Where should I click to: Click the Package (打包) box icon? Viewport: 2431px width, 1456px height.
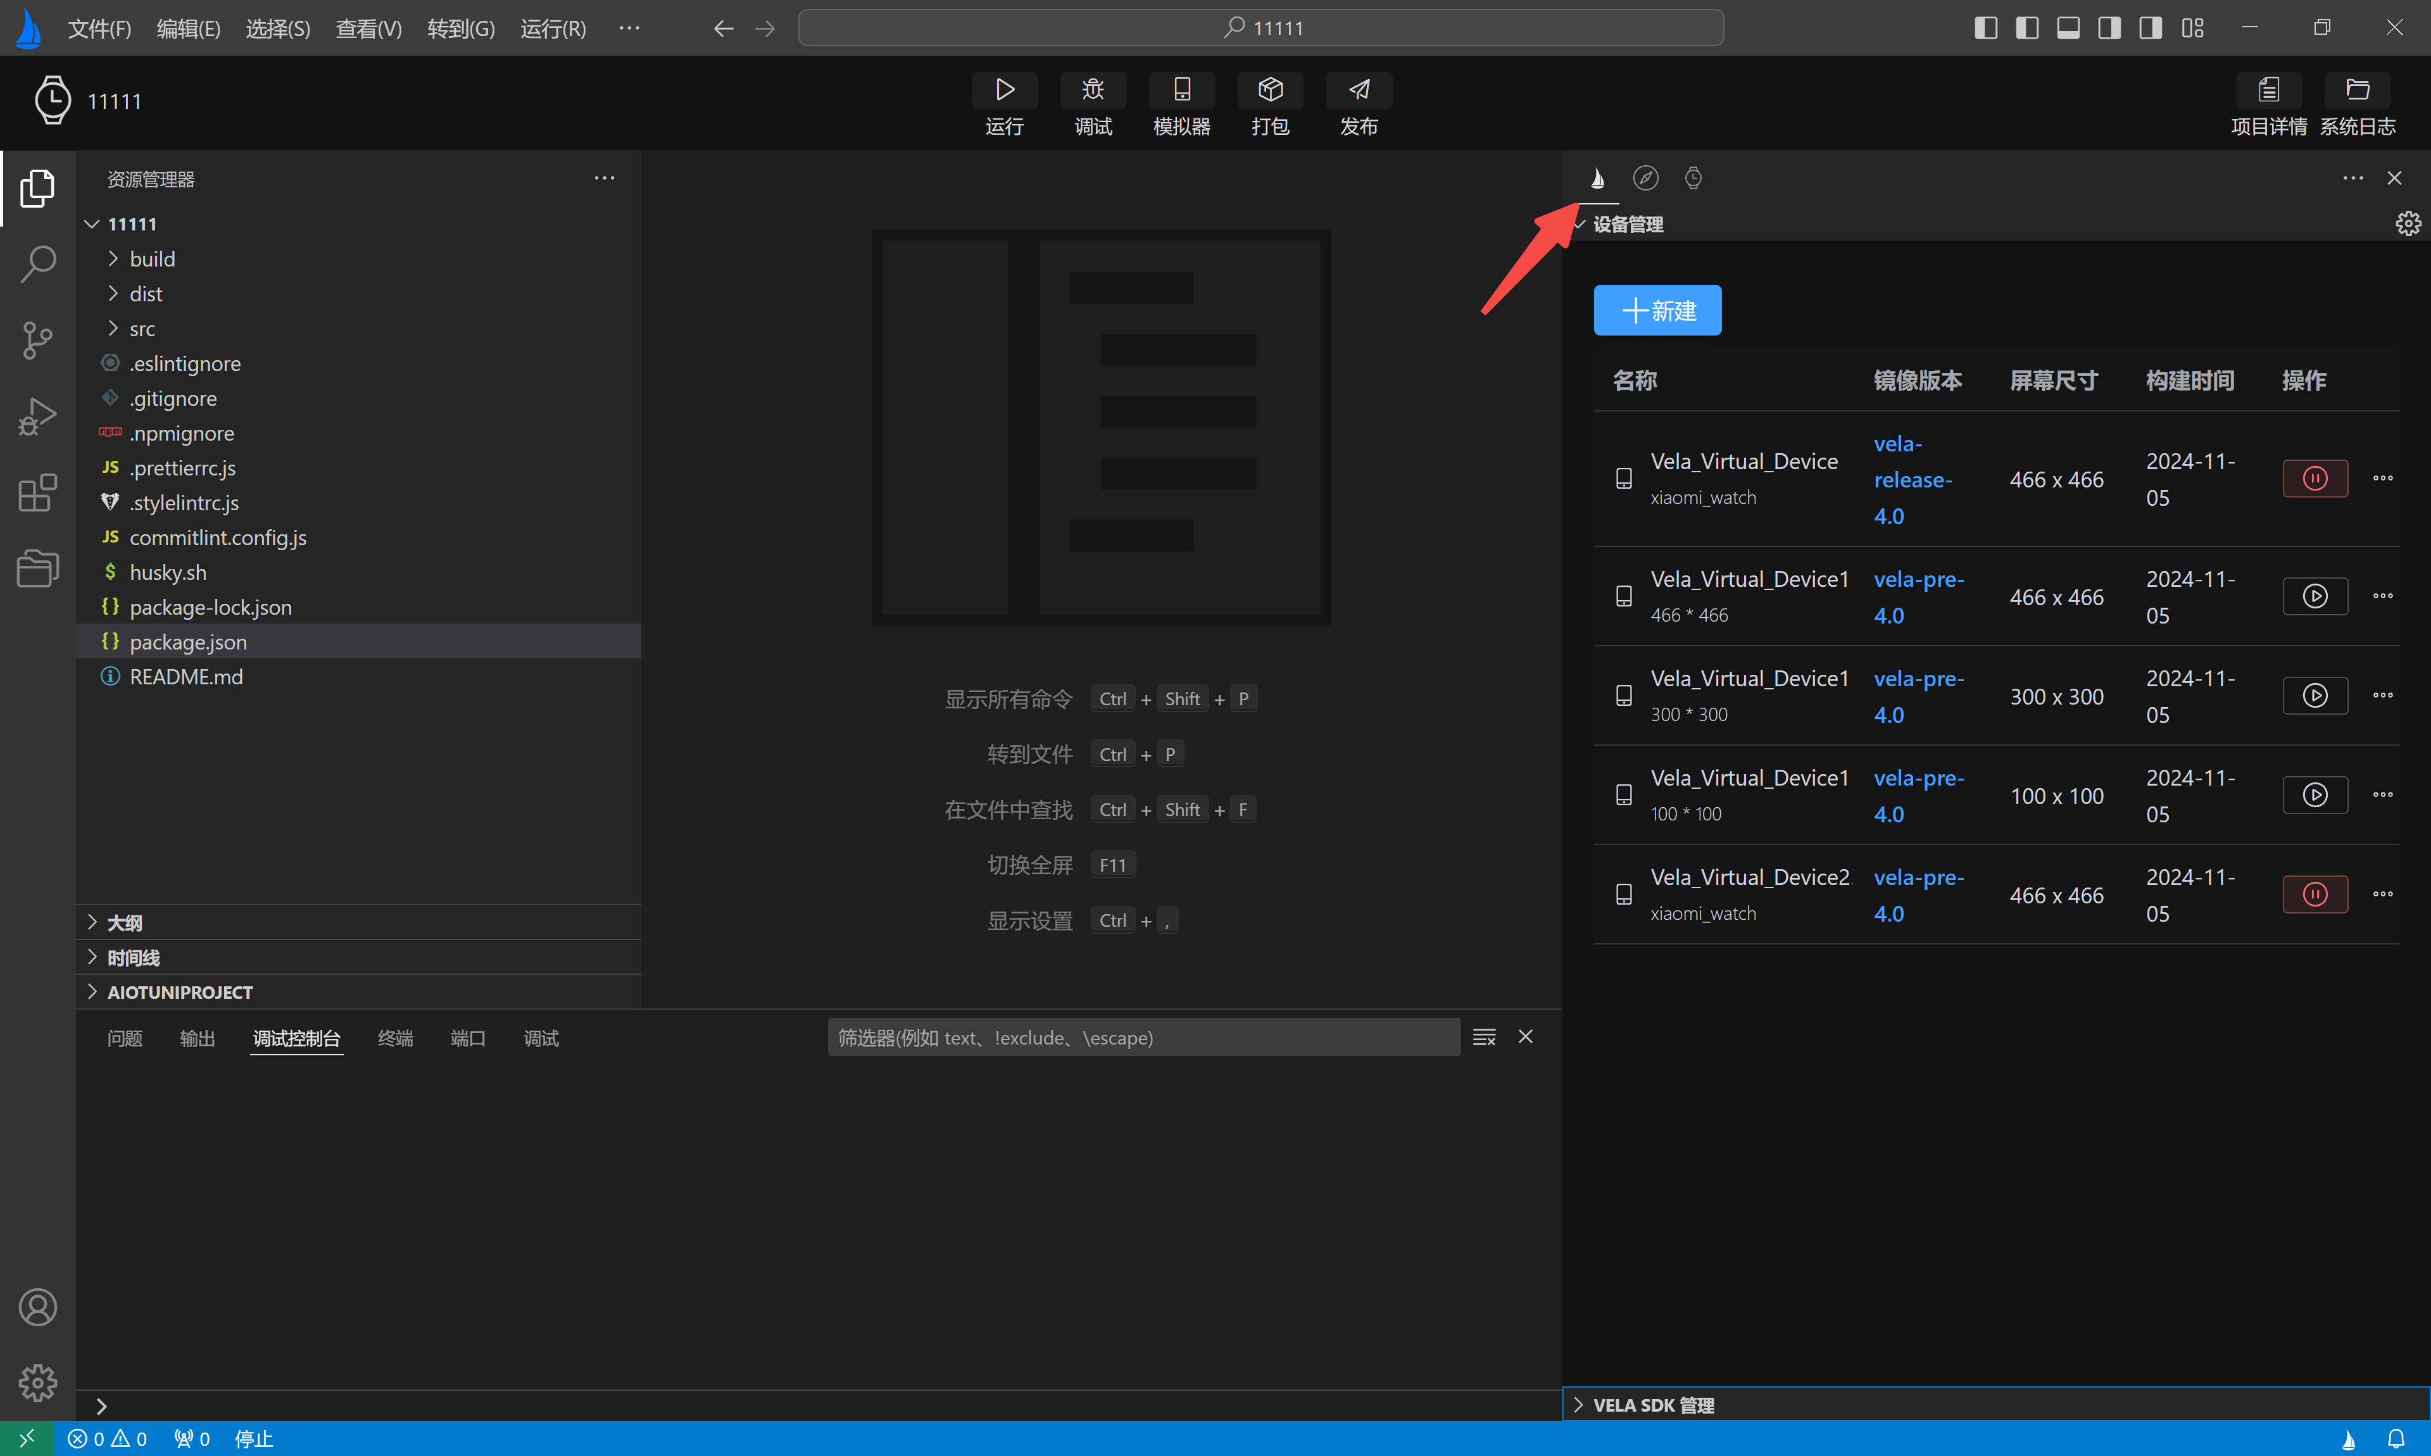coord(1269,91)
